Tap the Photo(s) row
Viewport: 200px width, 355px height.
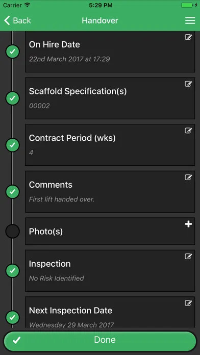click(x=110, y=231)
